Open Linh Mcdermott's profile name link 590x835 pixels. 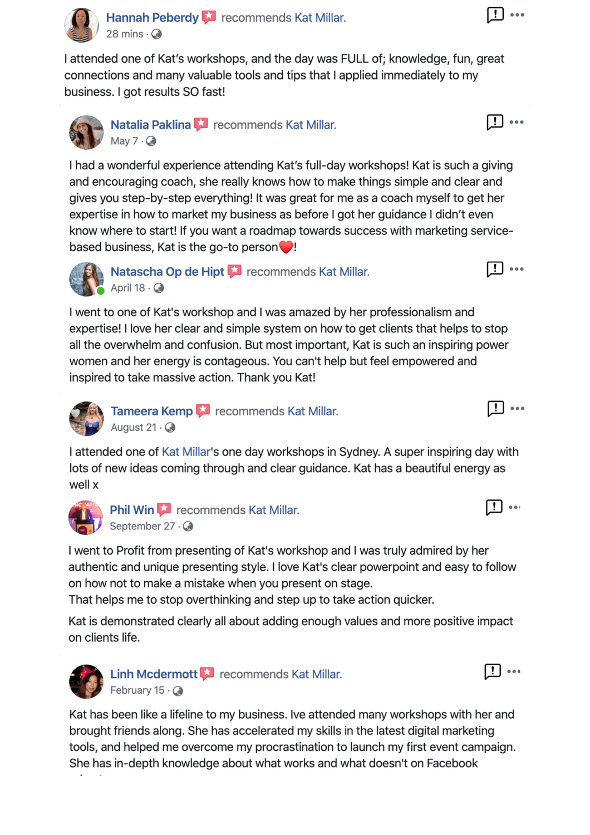(x=154, y=674)
